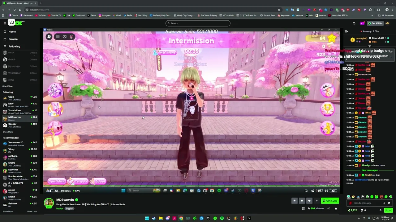This screenshot has height=222, width=396.
Task: Toggle follow heart for MDSwervin
Action: pos(309,201)
